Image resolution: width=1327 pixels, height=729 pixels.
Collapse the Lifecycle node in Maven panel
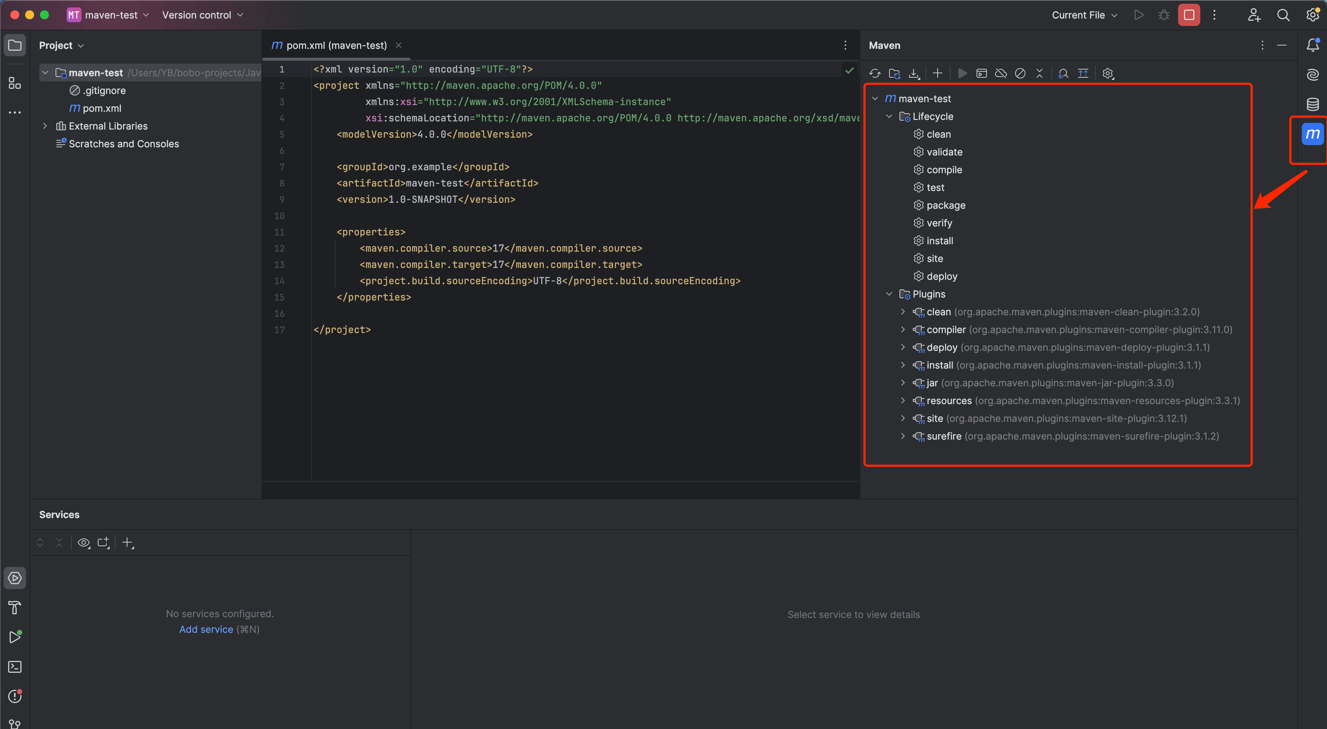pos(889,116)
